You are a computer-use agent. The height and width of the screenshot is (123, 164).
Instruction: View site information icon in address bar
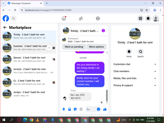[22, 10]
